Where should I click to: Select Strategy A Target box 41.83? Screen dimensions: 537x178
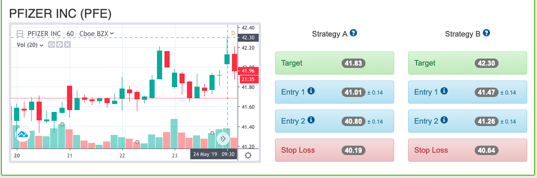tap(335, 63)
